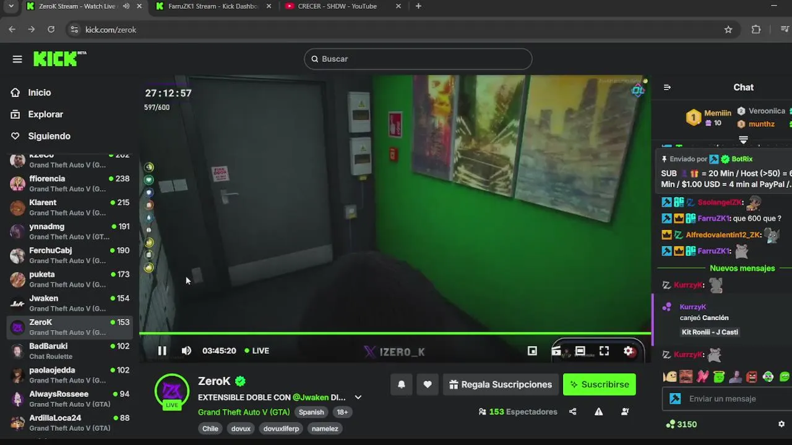Open the hammer badge icon in the chat input
This screenshot has height=445, width=792.
pos(675,399)
